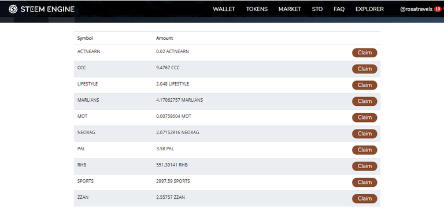The image size is (444, 211).
Task: Claim the PAL token reward
Action: (x=364, y=150)
